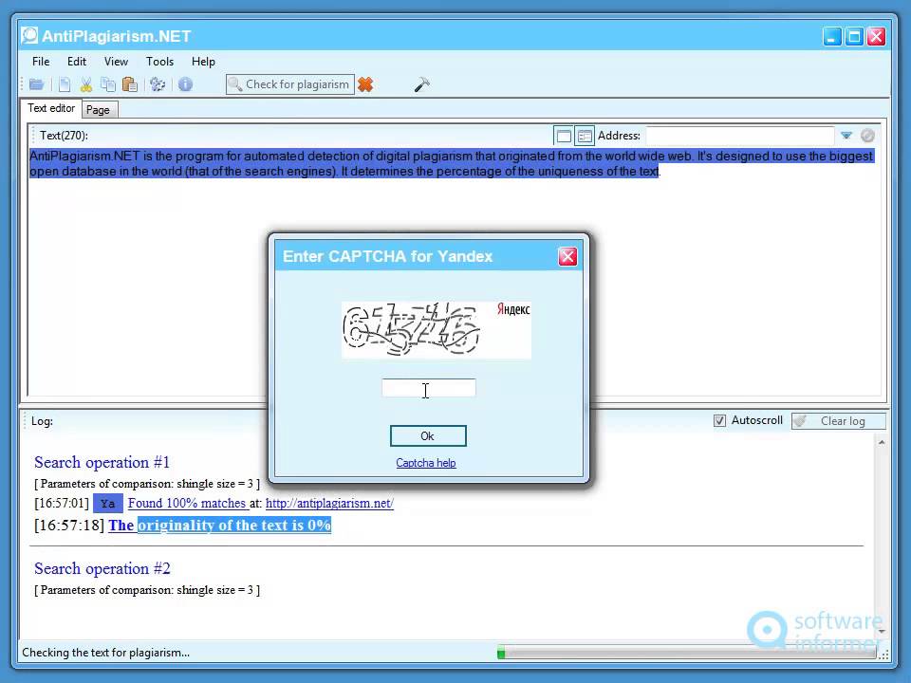Click the Check for plagiarism button

(x=290, y=84)
